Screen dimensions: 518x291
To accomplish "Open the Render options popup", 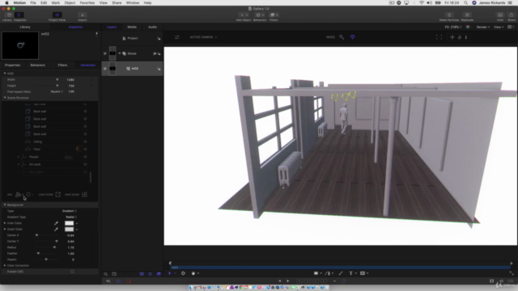I will click(x=483, y=27).
